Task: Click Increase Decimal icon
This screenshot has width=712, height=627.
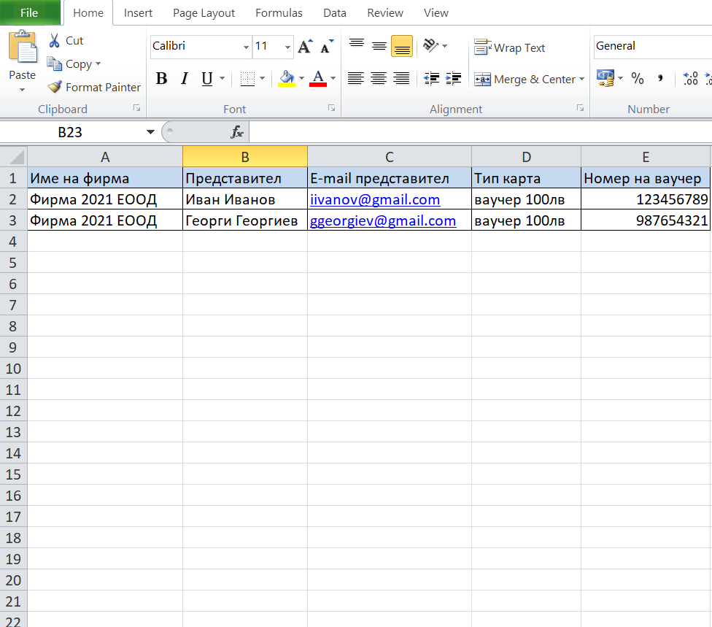Action: (x=690, y=79)
